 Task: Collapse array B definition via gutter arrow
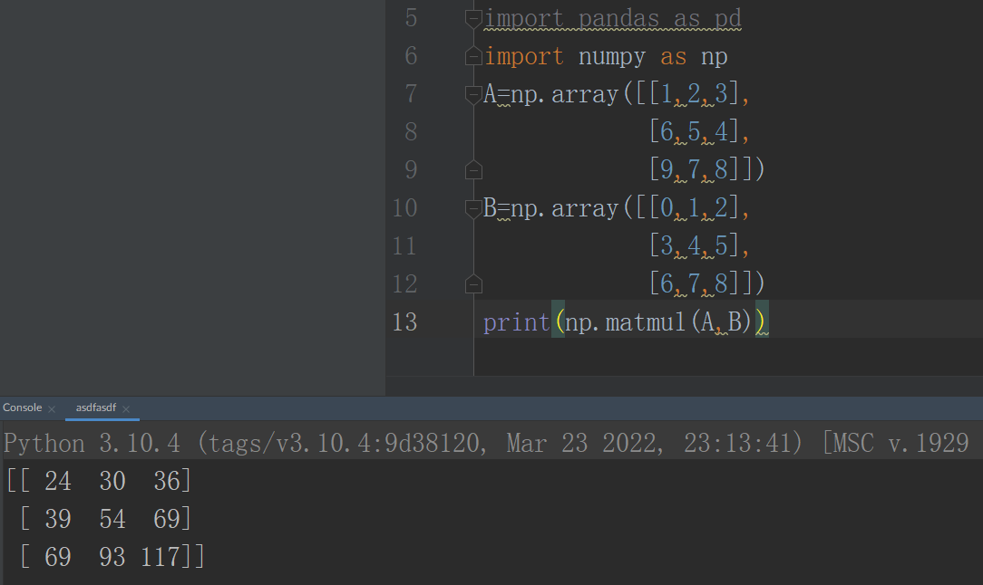[472, 206]
